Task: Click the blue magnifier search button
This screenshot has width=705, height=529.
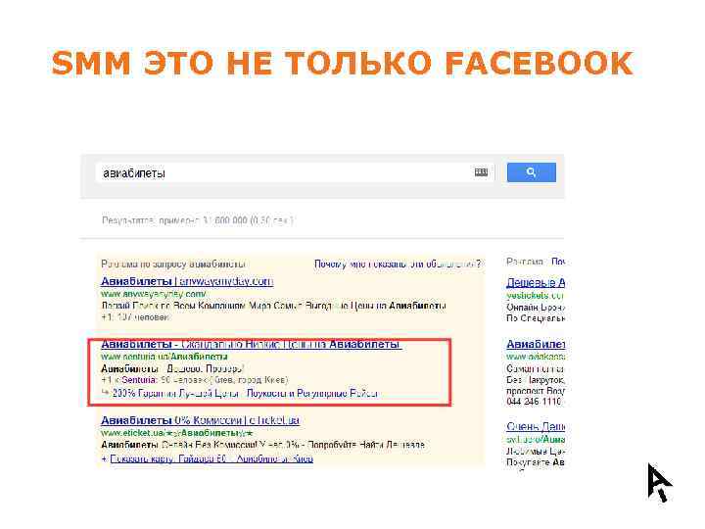Action: [531, 172]
